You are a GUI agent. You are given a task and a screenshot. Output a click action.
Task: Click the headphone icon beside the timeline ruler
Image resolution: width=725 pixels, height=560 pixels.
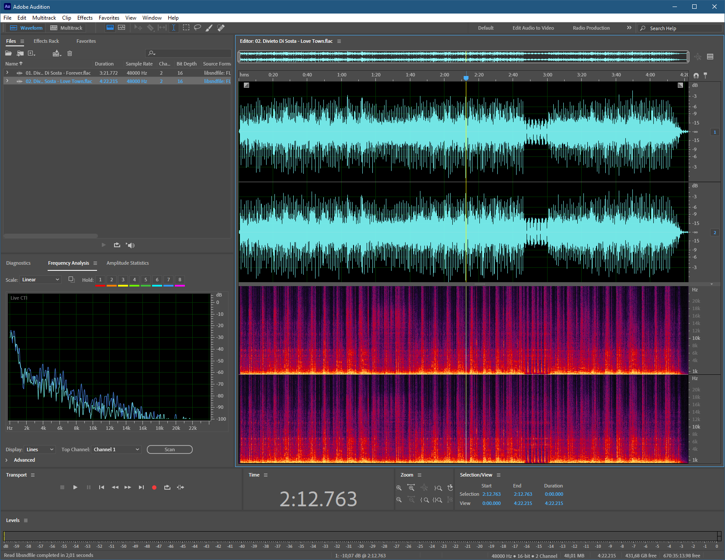[x=696, y=76]
